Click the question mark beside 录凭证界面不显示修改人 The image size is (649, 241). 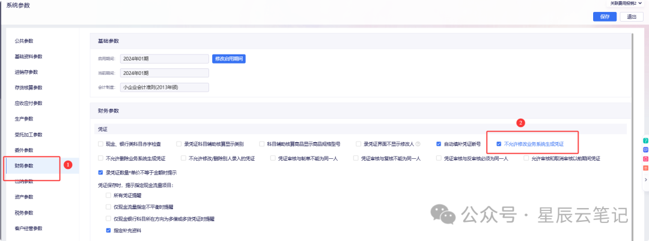pos(418,144)
